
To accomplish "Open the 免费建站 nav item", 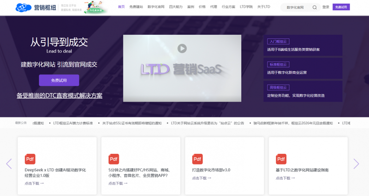I will [x=136, y=7].
